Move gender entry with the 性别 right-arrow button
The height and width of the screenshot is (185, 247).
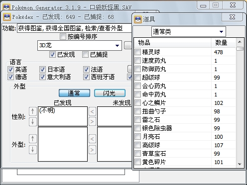click(92, 122)
